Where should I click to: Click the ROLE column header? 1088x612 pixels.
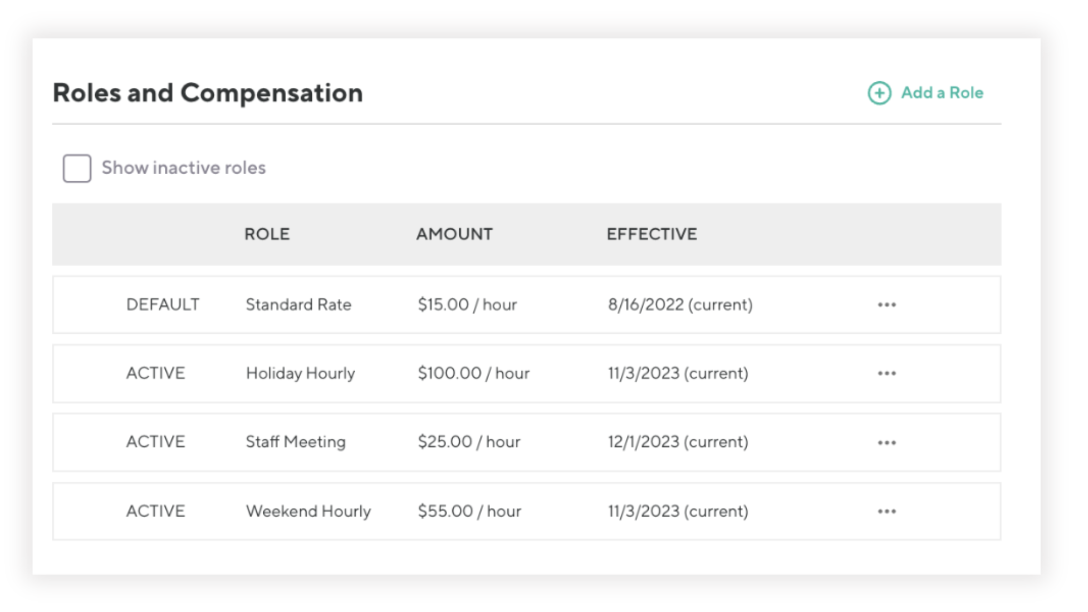[x=267, y=234]
